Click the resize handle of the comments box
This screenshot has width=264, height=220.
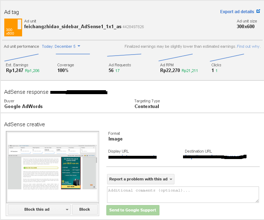click(x=257, y=201)
